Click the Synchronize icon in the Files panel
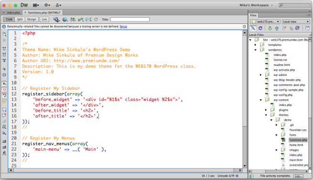The height and width of the screenshot is (180, 313). pyautogui.click(x=297, y=28)
